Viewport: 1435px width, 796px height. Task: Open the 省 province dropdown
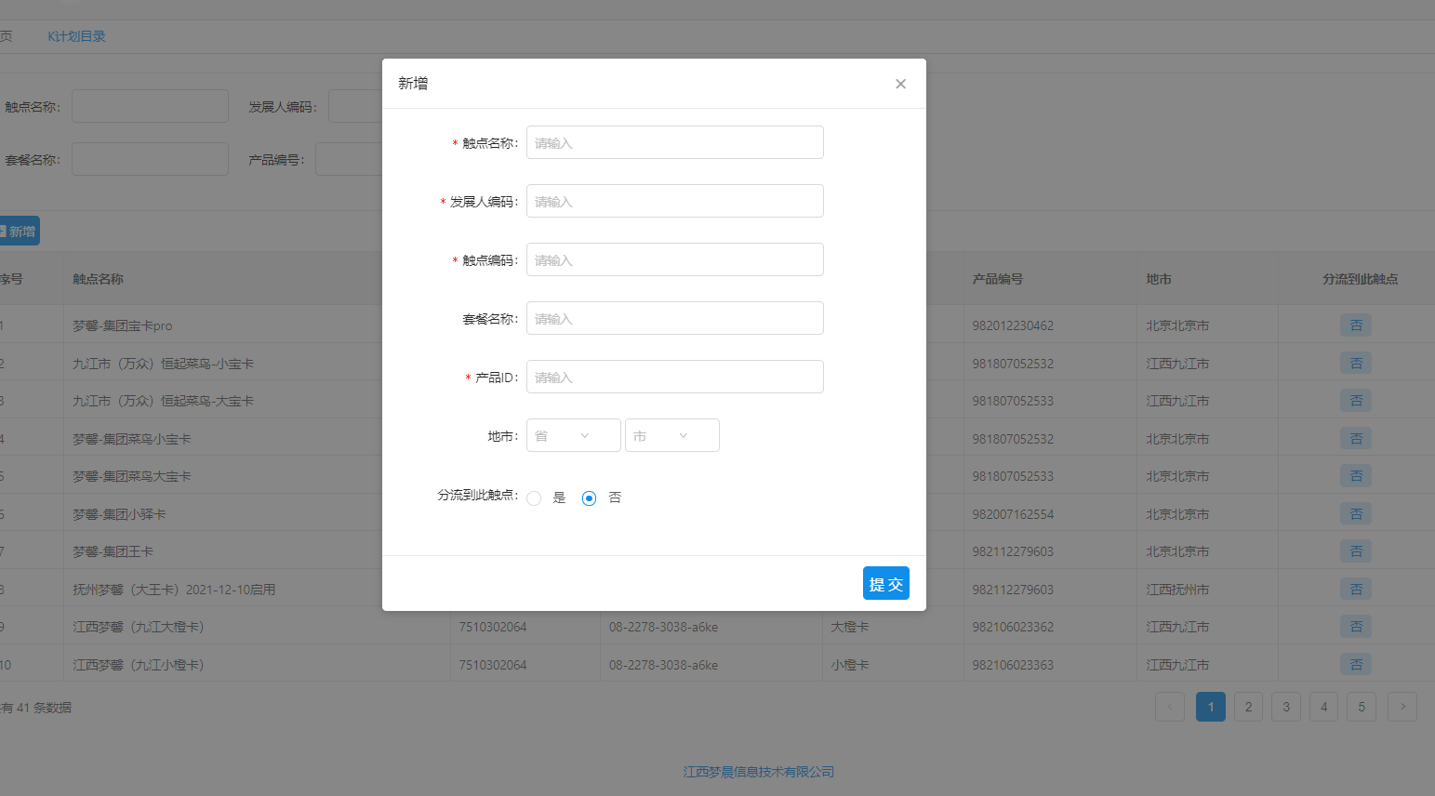click(573, 435)
